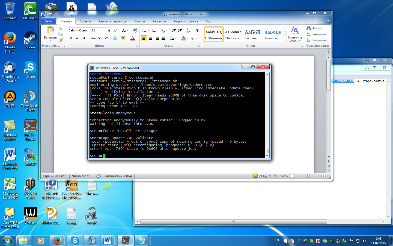
Task: Apply the Обычный style
Action: pos(214,34)
